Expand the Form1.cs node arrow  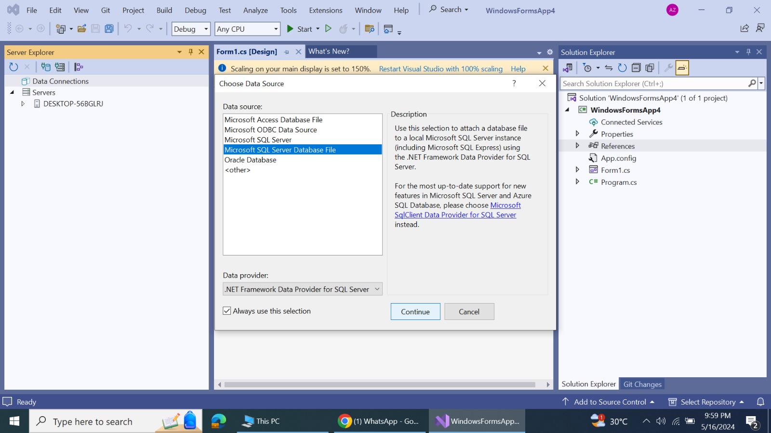click(x=577, y=169)
